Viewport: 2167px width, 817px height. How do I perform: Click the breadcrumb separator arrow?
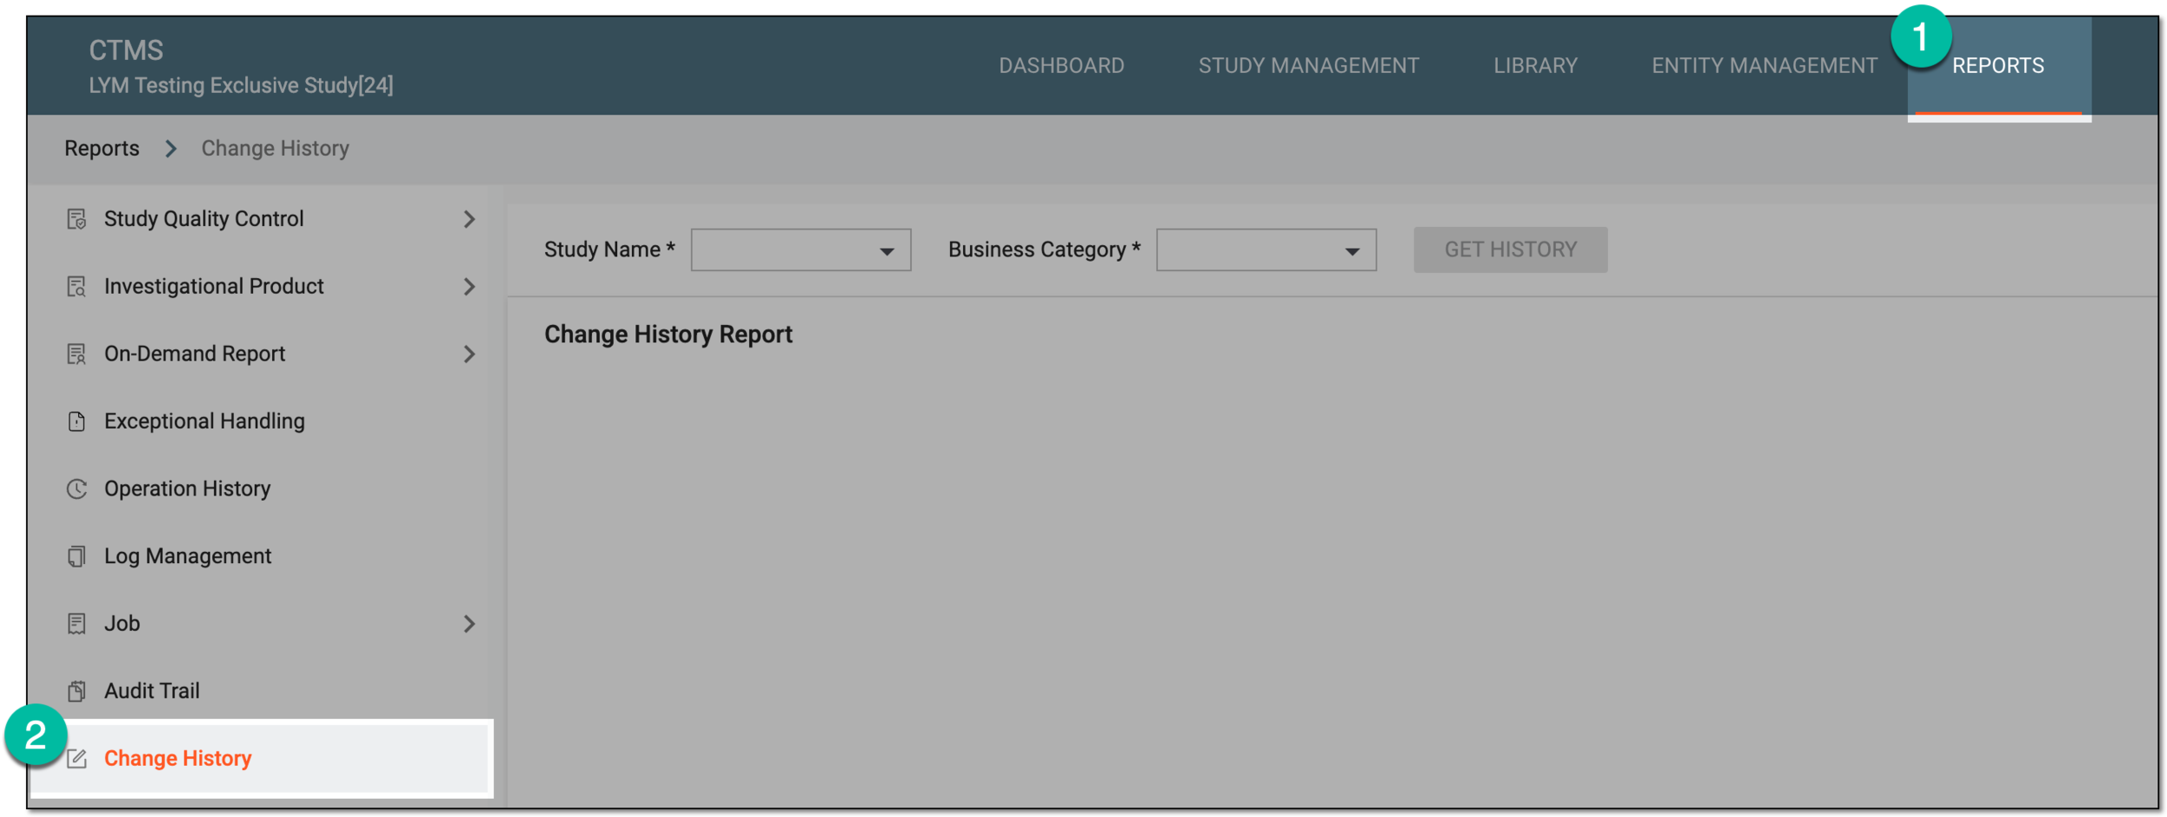(x=171, y=149)
